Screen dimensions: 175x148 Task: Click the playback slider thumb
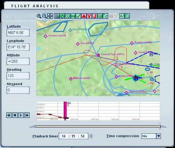160,127
